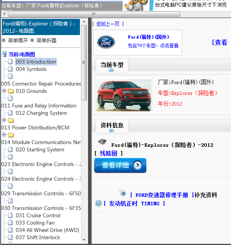
Task: Open 020 Starting System
Action: [x=40, y=149]
